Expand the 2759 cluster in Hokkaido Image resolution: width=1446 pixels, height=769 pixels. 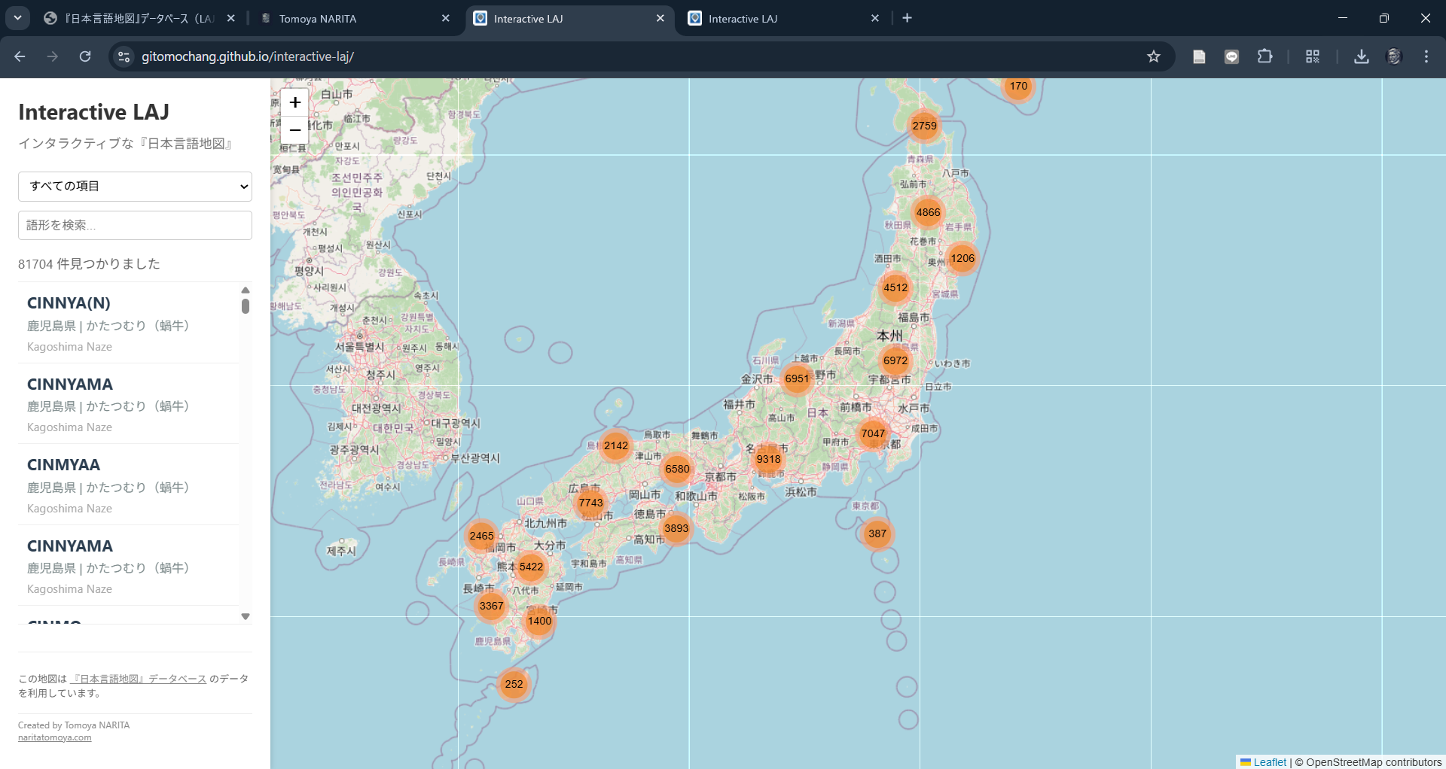point(924,126)
